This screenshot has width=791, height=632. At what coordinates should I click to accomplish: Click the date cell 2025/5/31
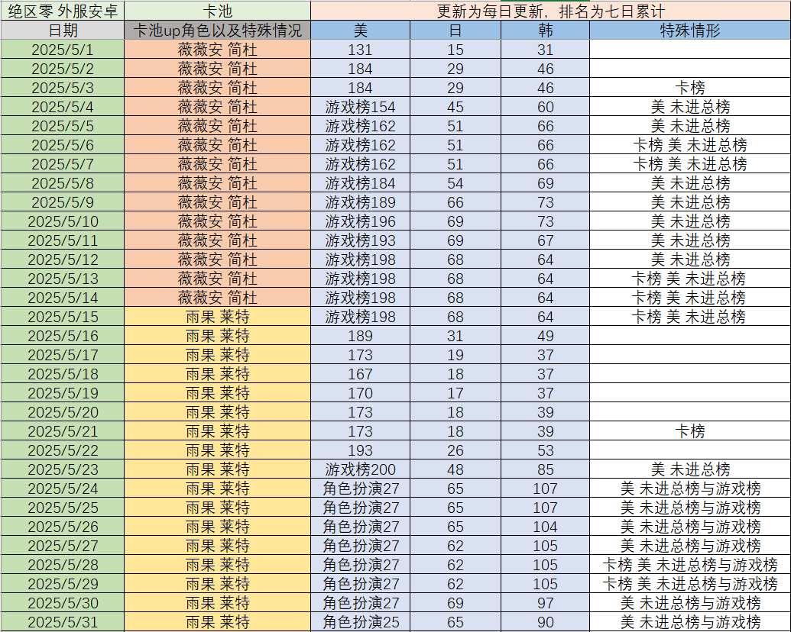(62, 622)
